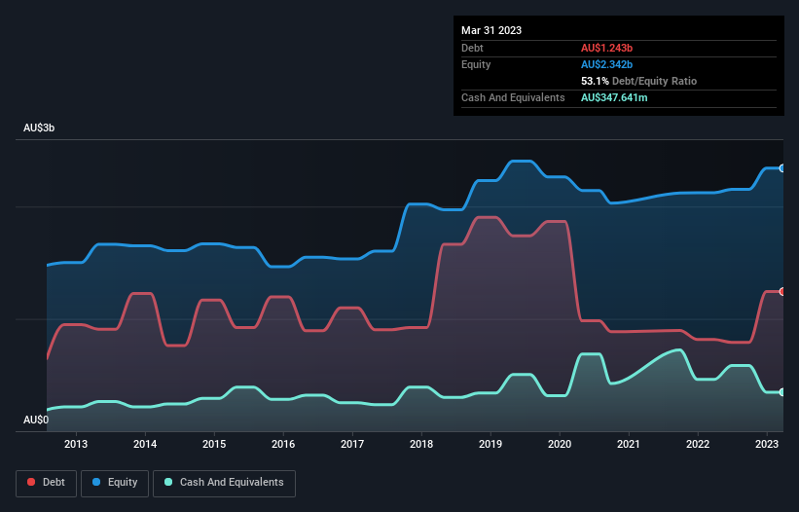Toggle Cash And Equivalents legend button
This screenshot has width=799, height=512.
click(224, 483)
